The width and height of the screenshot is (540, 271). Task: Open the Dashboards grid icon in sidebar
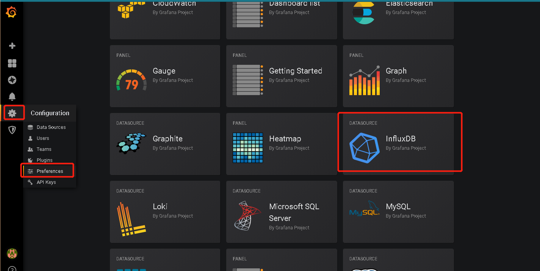pos(12,63)
